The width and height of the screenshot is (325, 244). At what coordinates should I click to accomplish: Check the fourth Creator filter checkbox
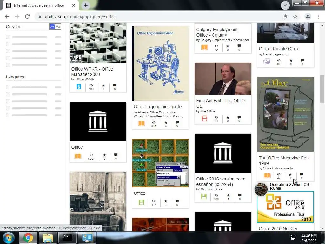coord(8,58)
